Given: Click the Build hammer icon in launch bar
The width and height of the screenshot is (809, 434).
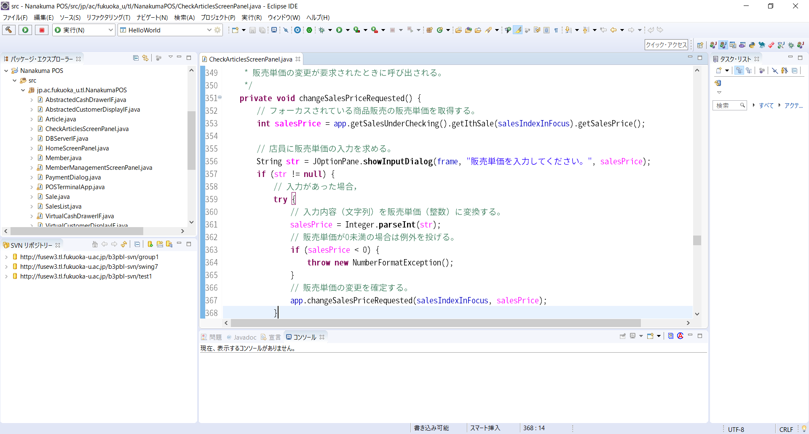Looking at the screenshot, I should pyautogui.click(x=9, y=30).
